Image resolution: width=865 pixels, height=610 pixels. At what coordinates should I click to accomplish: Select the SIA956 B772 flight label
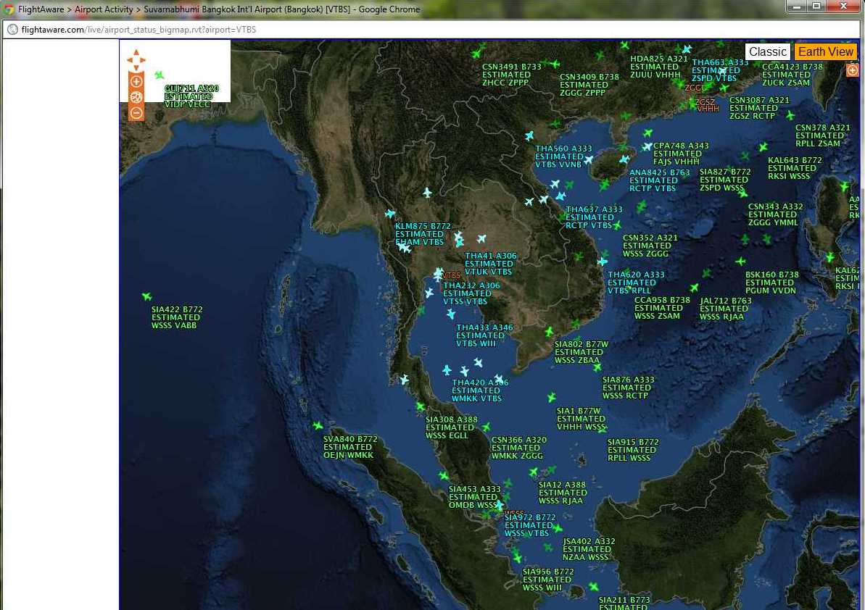point(548,579)
